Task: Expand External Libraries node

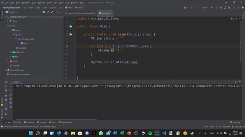Action: pyautogui.click(x=5, y=70)
